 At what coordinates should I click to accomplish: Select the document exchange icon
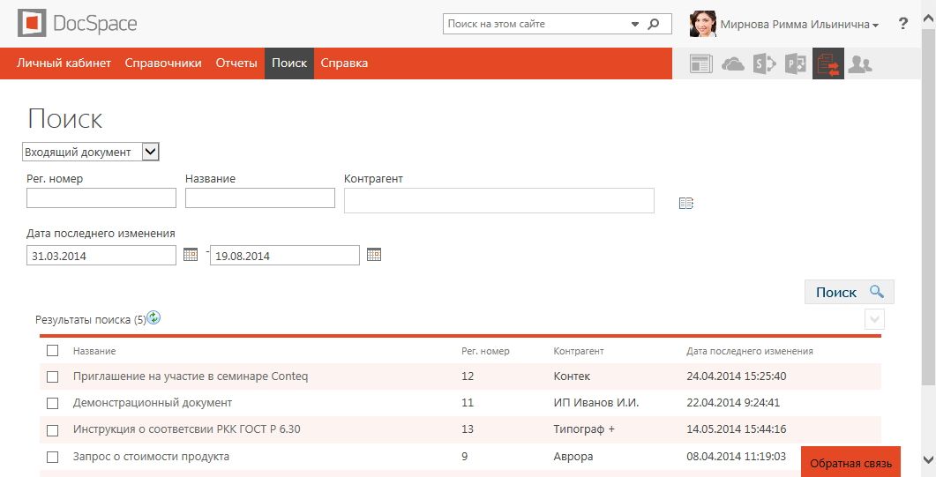click(x=828, y=63)
